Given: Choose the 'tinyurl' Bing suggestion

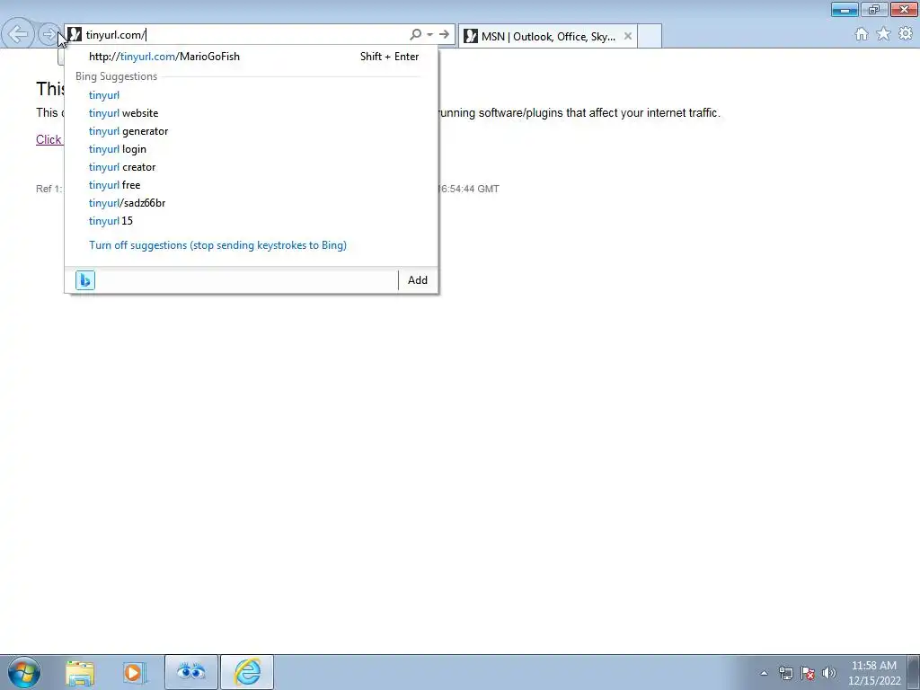Looking at the screenshot, I should (x=252, y=95).
